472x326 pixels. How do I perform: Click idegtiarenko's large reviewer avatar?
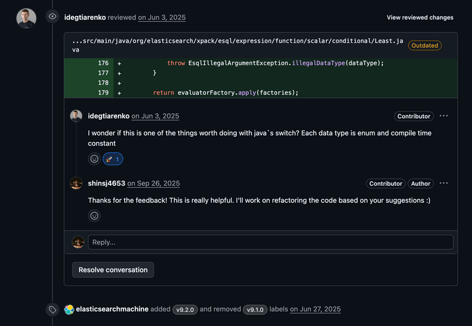pyautogui.click(x=26, y=18)
